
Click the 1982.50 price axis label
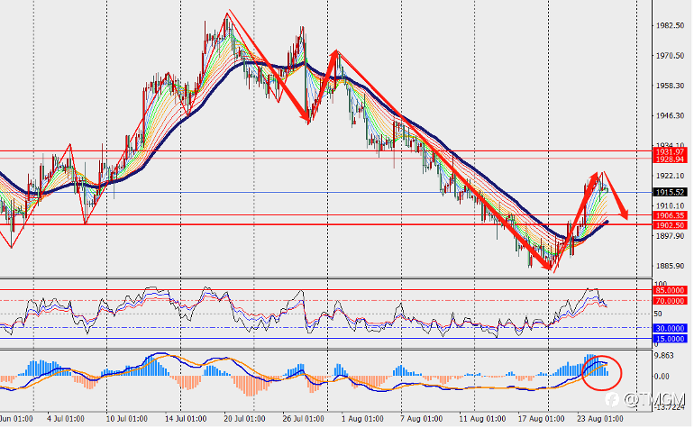(670, 25)
